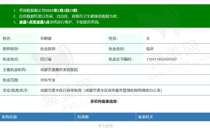This screenshot has width=210, height=129.
Task: Click the gender value 女
Action: coord(148,38)
